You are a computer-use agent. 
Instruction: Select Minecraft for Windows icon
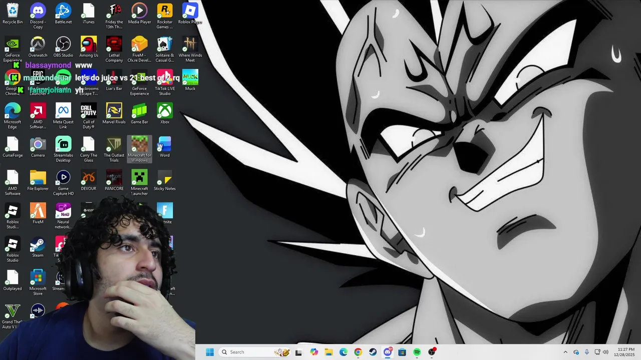point(139,149)
